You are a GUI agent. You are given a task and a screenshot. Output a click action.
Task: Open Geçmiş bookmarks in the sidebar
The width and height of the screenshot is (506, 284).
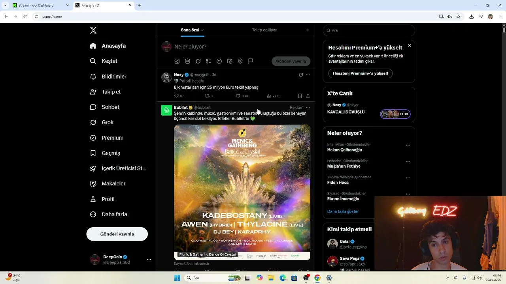coord(105,153)
